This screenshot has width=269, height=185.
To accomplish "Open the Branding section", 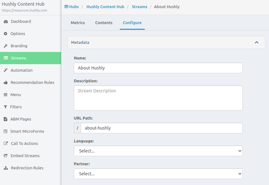I will (x=31, y=46).
